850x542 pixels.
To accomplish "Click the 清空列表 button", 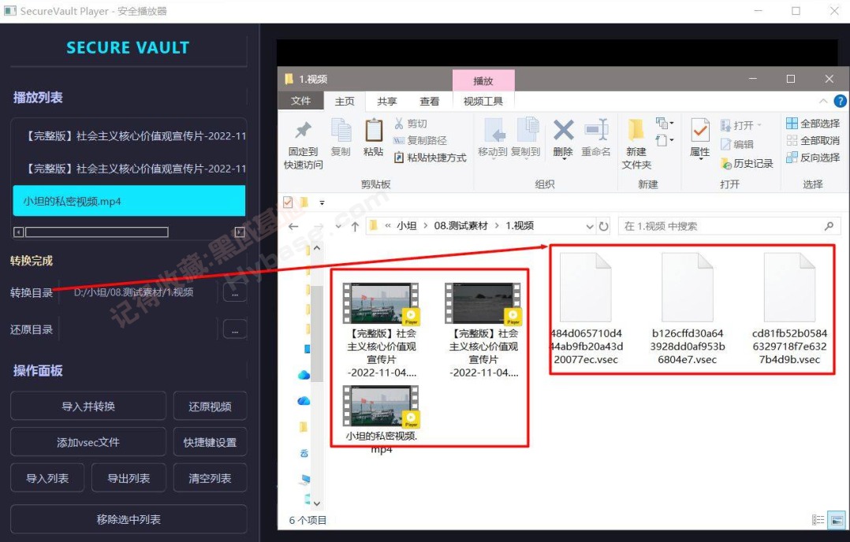I will click(210, 477).
